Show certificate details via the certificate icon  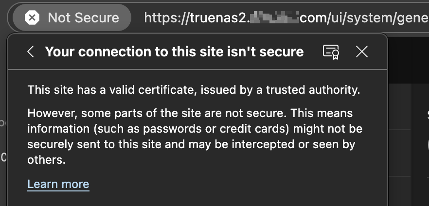pos(331,51)
